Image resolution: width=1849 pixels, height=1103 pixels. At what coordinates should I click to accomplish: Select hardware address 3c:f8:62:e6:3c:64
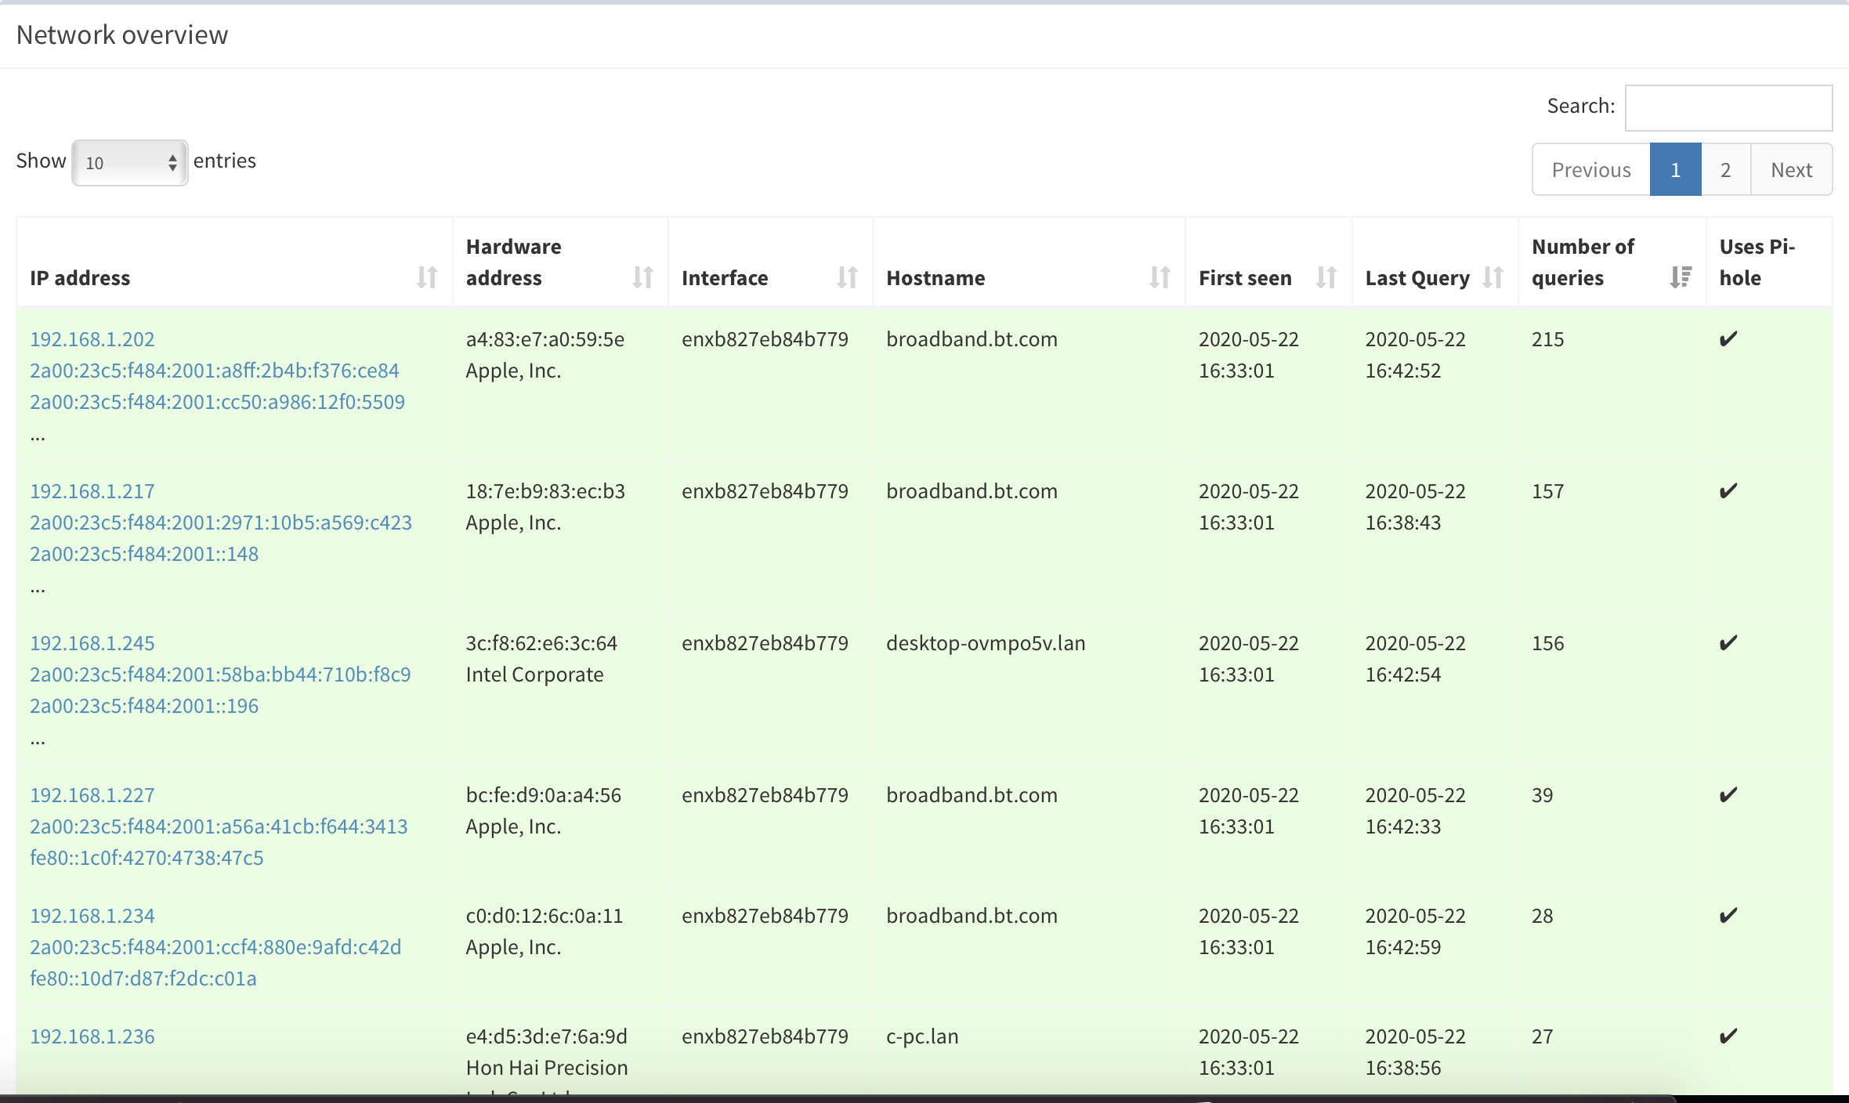[541, 643]
